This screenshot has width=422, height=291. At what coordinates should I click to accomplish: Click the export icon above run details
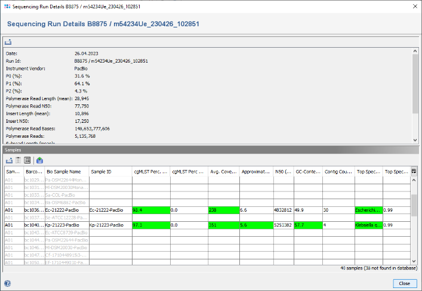(x=8, y=42)
